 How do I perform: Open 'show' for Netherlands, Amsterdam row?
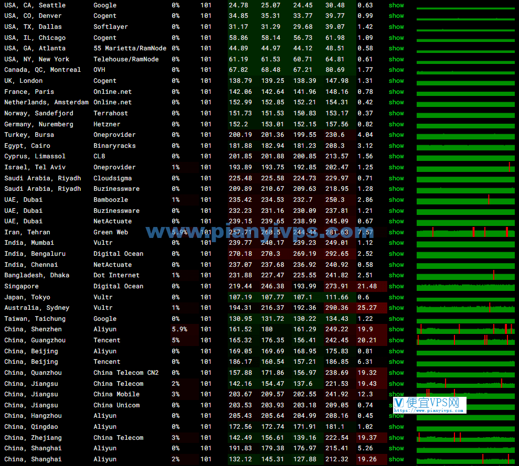click(x=396, y=102)
